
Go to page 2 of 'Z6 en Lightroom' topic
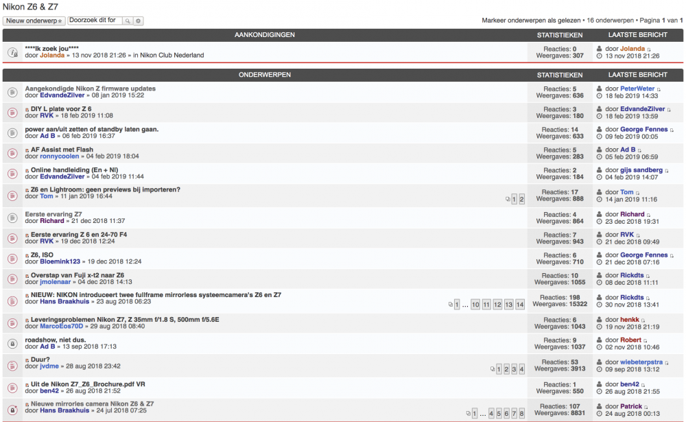click(x=521, y=199)
